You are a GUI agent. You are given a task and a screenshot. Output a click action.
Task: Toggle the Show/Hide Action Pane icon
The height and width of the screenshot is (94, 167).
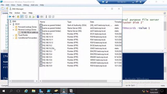pyautogui.click(x=41, y=17)
